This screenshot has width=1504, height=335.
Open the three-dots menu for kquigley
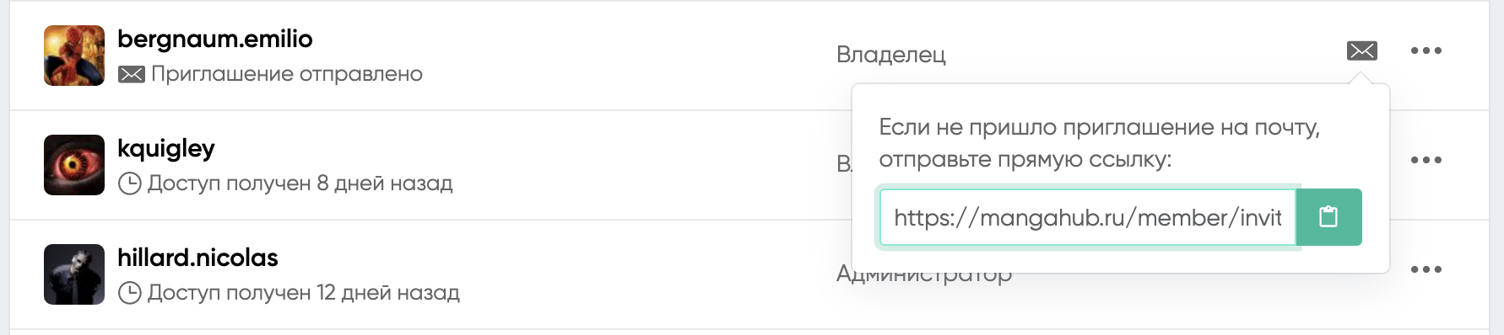pos(1426,160)
